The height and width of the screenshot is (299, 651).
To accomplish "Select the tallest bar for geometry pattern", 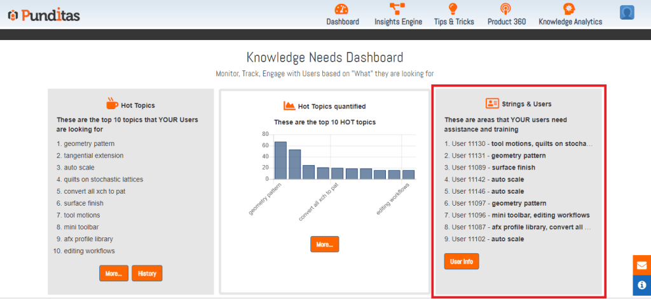I will tap(280, 160).
